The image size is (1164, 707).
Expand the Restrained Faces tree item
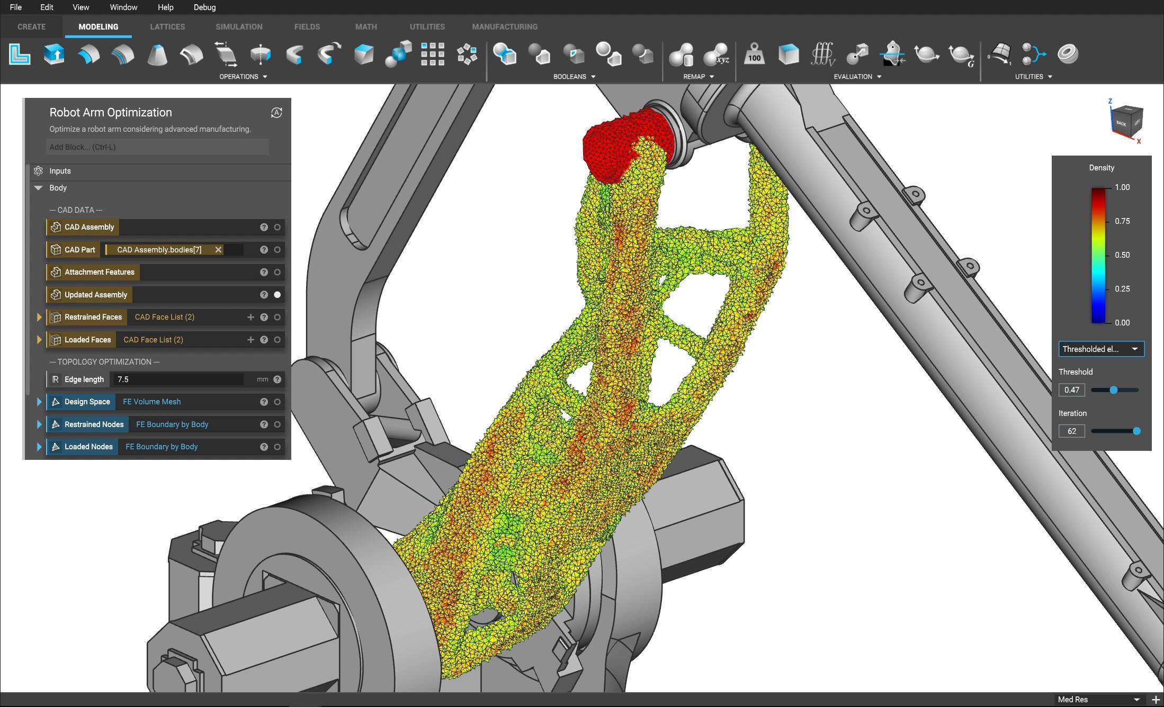point(38,316)
